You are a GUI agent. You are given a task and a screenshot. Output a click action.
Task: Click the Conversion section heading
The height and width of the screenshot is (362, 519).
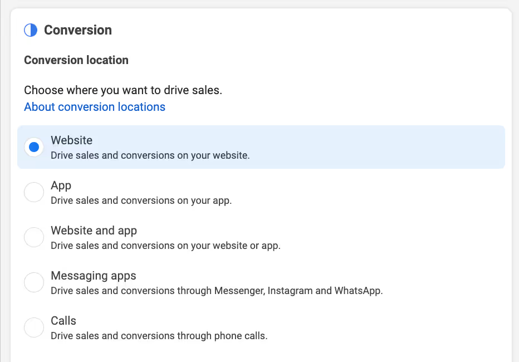[77, 30]
